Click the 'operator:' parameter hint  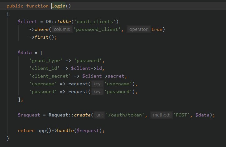[139, 29]
